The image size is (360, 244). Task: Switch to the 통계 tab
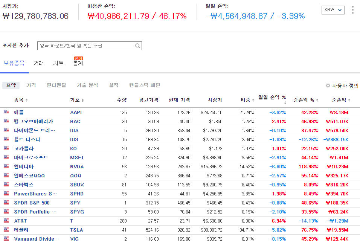click(78, 63)
